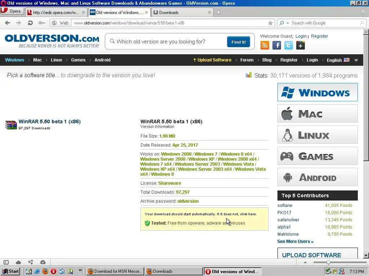This screenshot has height=276, width=369.
Task: Click Opera Turbo speedometer icon
Action: tap(43, 262)
